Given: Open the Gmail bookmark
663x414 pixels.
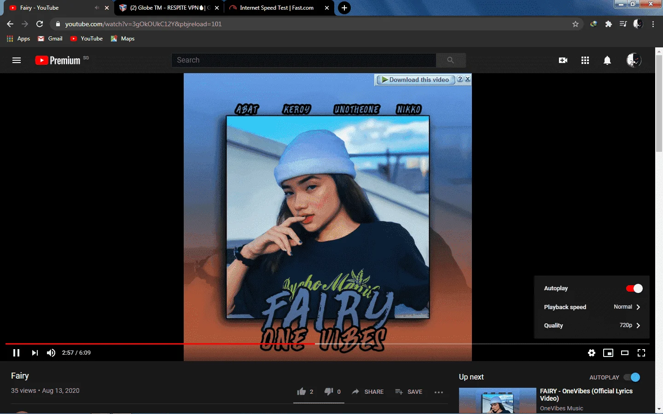Looking at the screenshot, I should [x=50, y=39].
